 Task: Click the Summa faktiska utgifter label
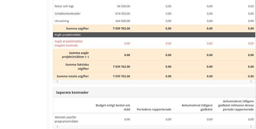[x=77, y=67]
